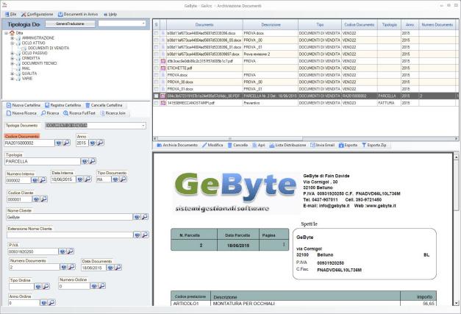Click the Nome Cliente input field
The image size is (461, 314).
(x=69, y=217)
